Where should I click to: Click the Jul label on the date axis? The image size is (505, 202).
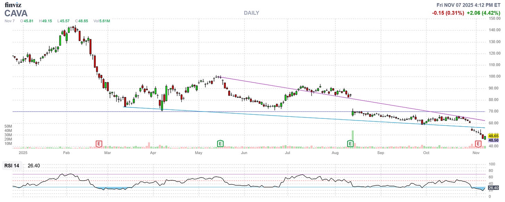point(287,152)
